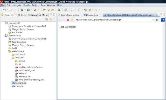Click the red Stop loading button

click(68, 20)
